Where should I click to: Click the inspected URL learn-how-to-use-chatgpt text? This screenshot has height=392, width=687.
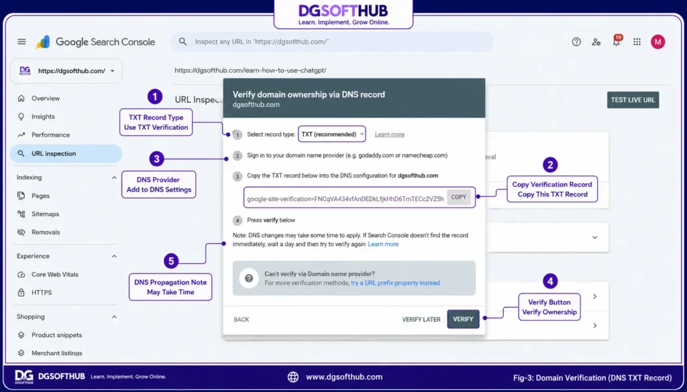250,70
